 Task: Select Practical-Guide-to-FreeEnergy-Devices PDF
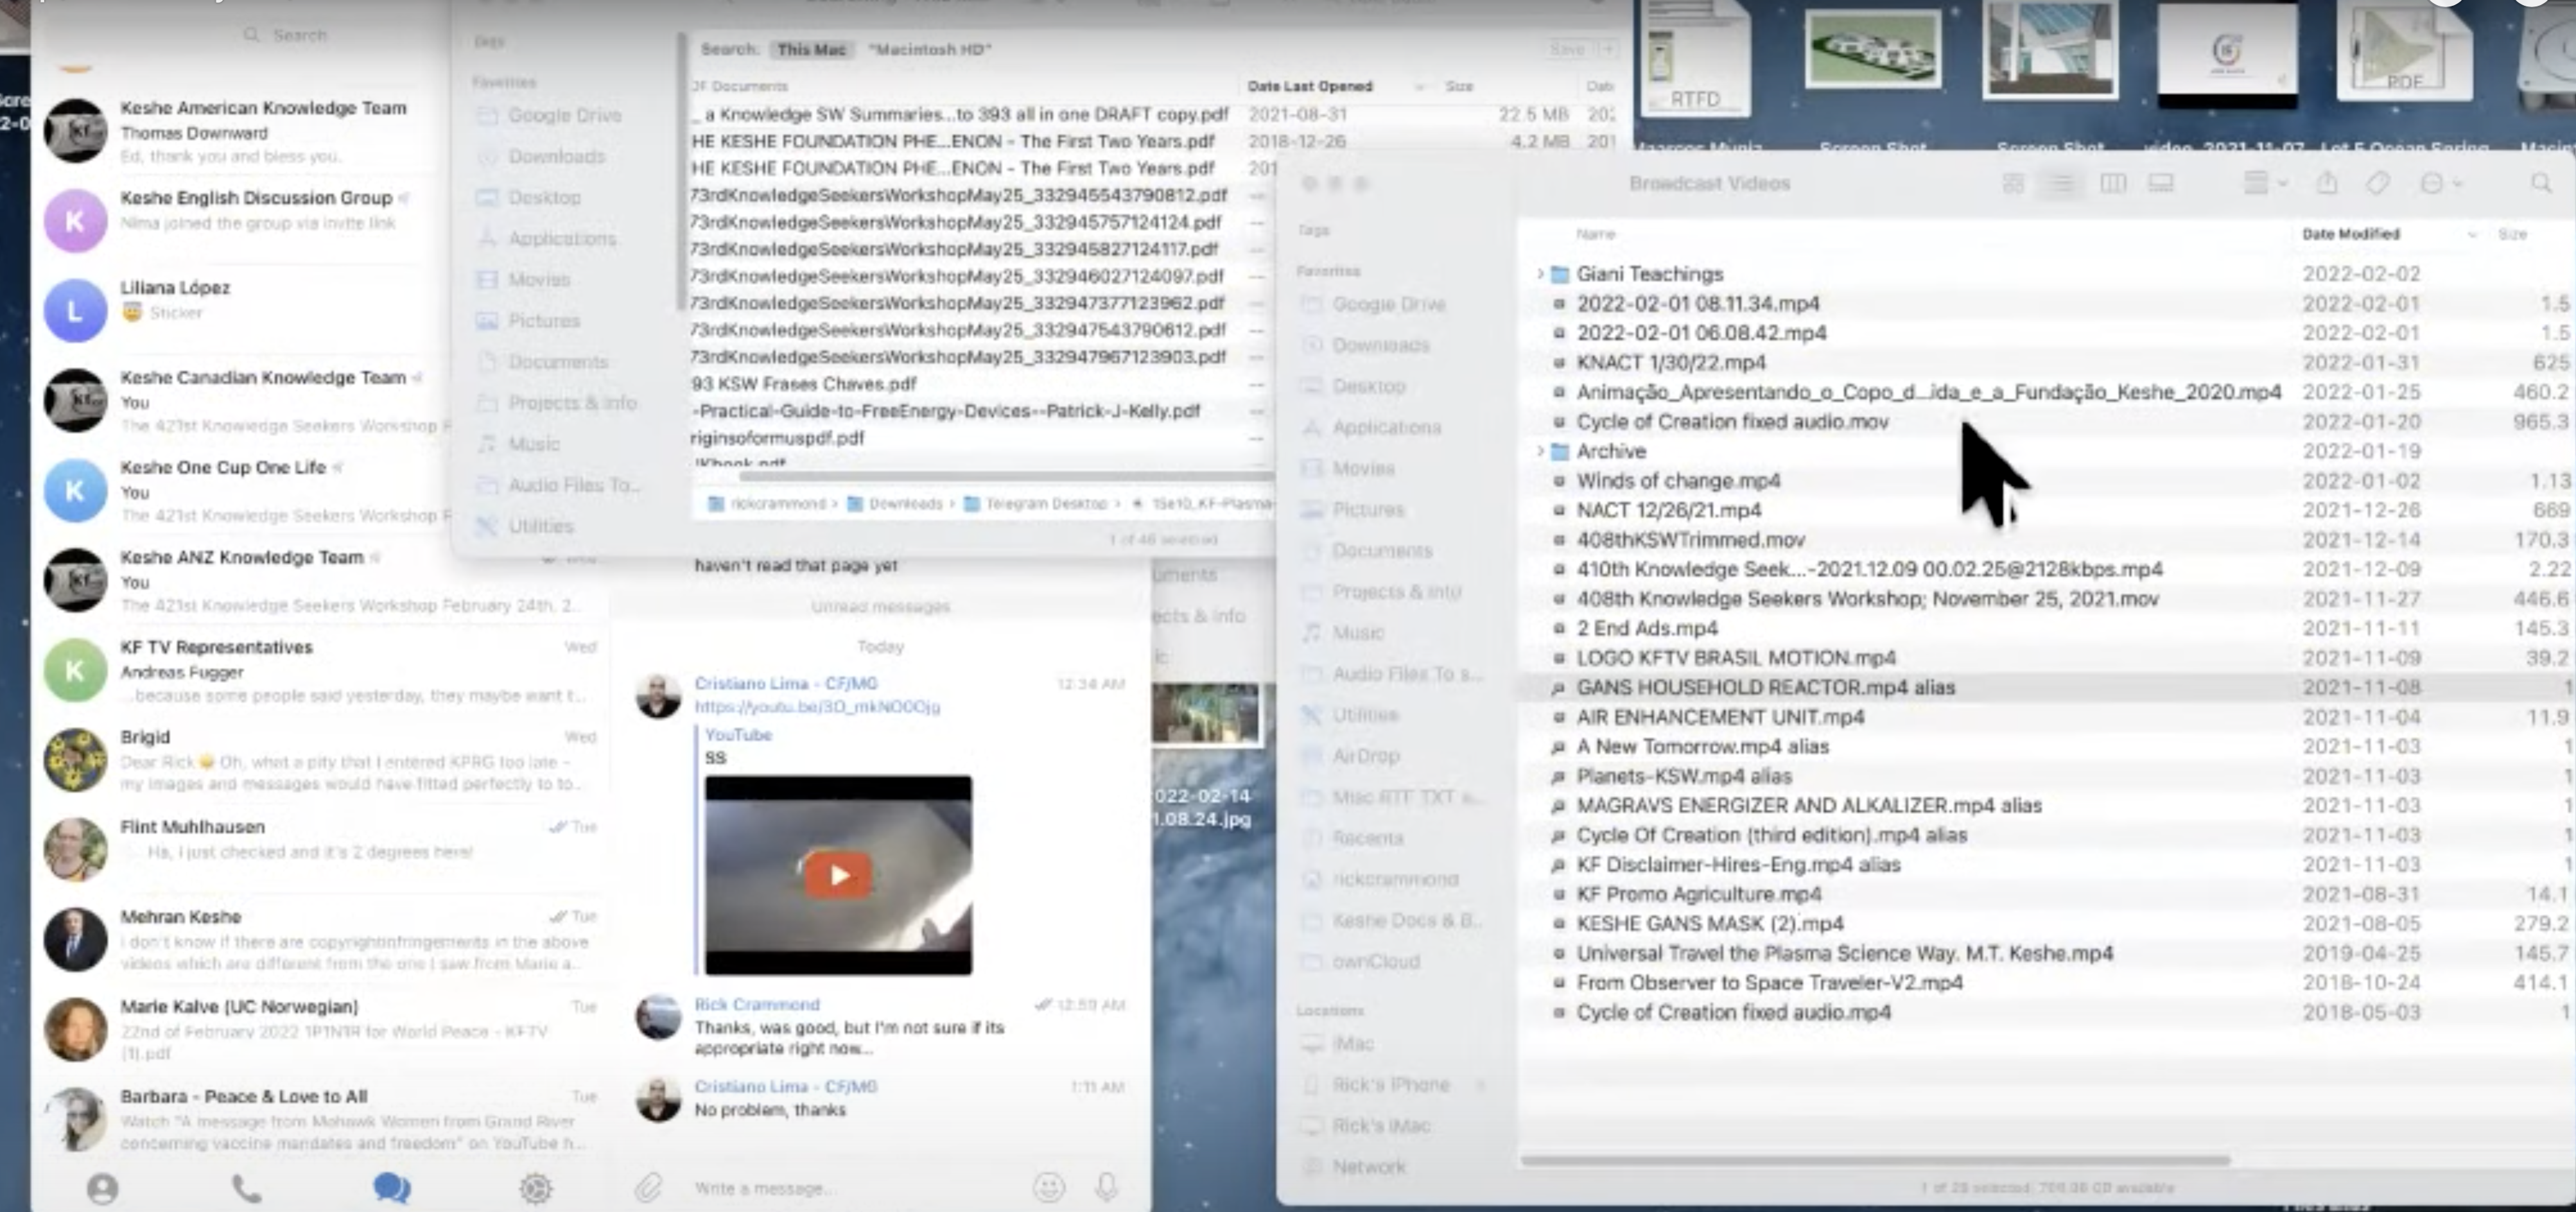pyautogui.click(x=945, y=411)
